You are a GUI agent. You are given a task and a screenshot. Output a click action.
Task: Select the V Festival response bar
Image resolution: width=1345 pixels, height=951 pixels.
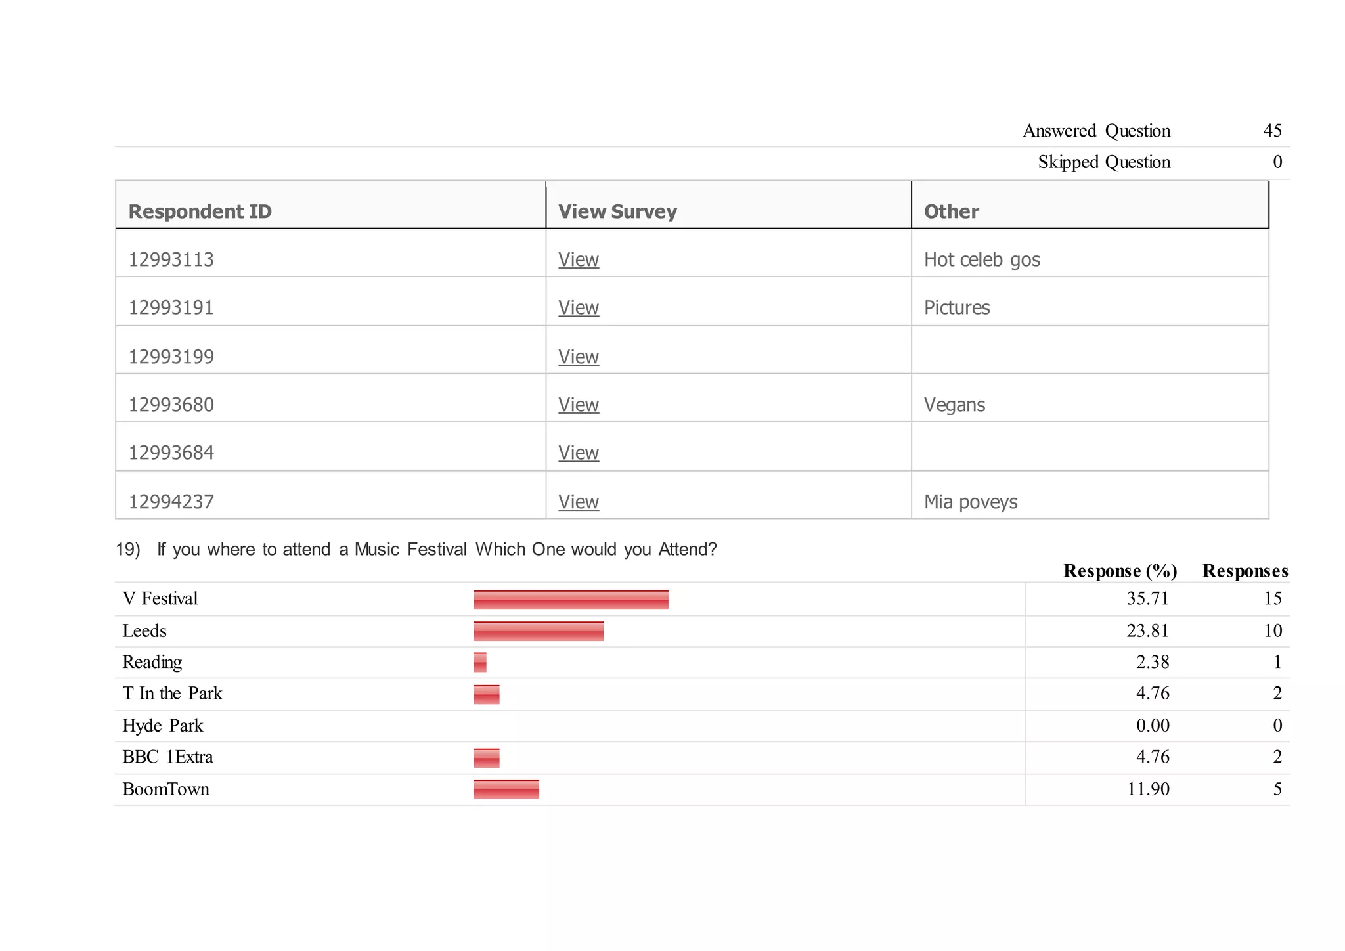click(x=571, y=600)
